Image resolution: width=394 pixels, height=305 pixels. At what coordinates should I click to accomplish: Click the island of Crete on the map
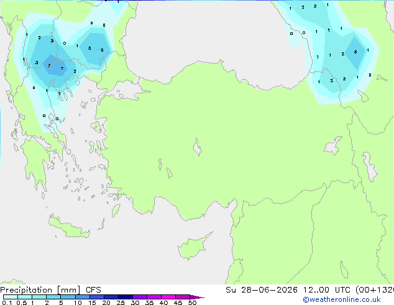pyautogui.click(x=69, y=227)
